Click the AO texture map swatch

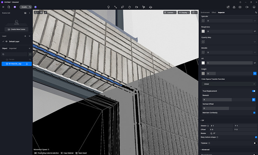coord(203,63)
